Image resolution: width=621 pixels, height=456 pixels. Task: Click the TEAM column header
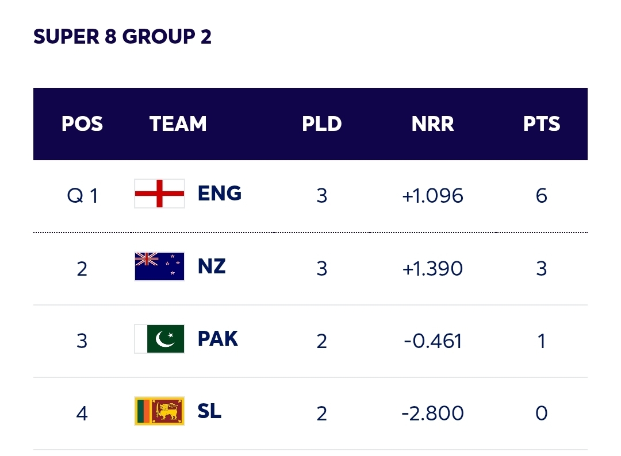(x=178, y=124)
